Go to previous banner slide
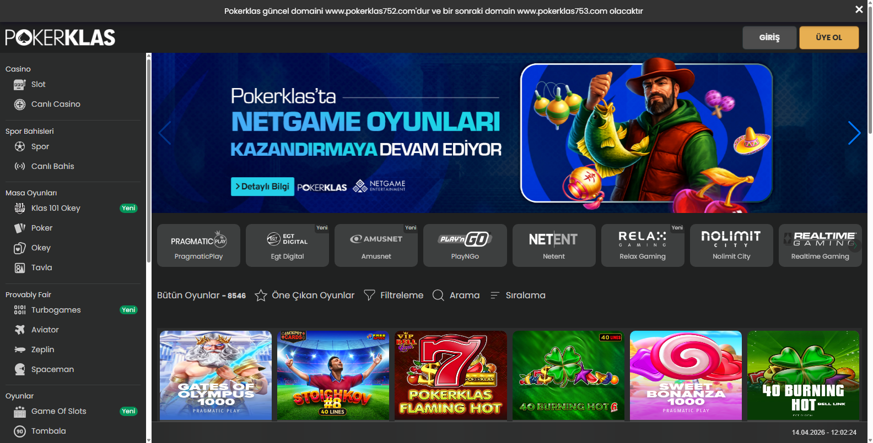Screen dimensions: 873x443 point(165,133)
